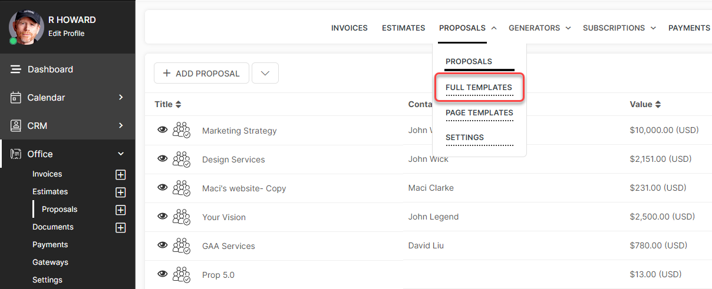Select Full Templates from Proposals dropdown

[479, 87]
